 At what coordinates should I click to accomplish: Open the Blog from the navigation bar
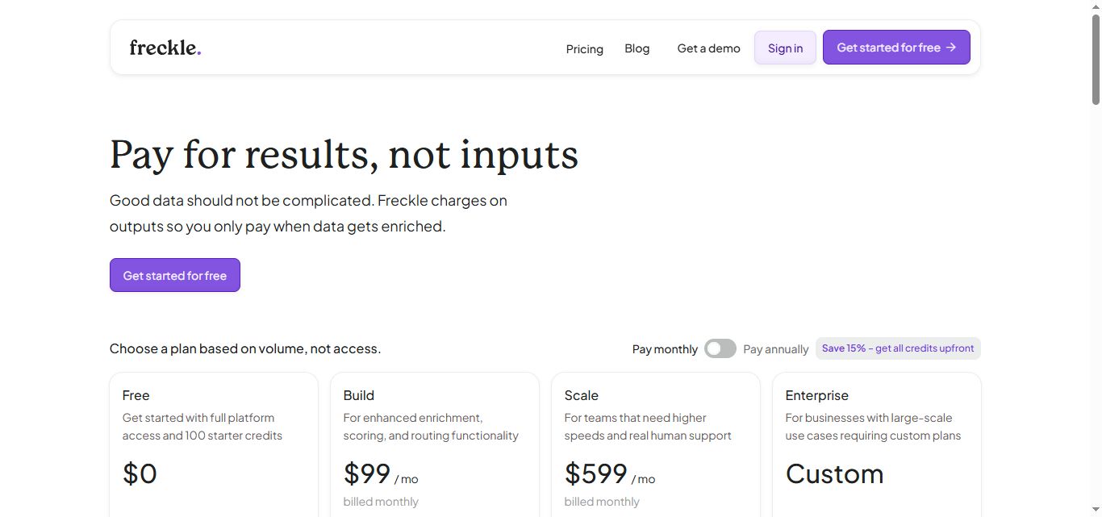(x=637, y=48)
